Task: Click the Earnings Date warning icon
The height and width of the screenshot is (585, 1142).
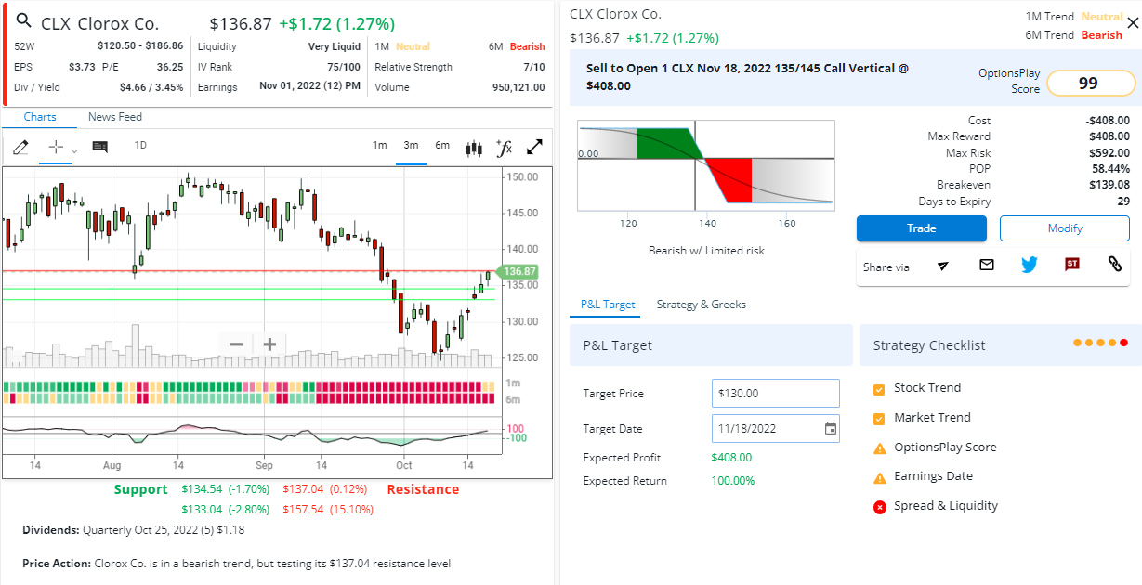Action: pyautogui.click(x=880, y=477)
